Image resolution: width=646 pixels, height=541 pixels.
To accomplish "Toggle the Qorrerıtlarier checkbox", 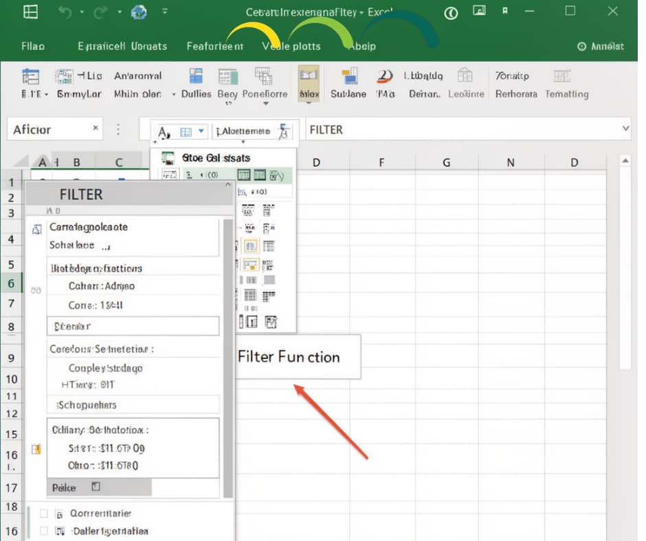I will [43, 514].
